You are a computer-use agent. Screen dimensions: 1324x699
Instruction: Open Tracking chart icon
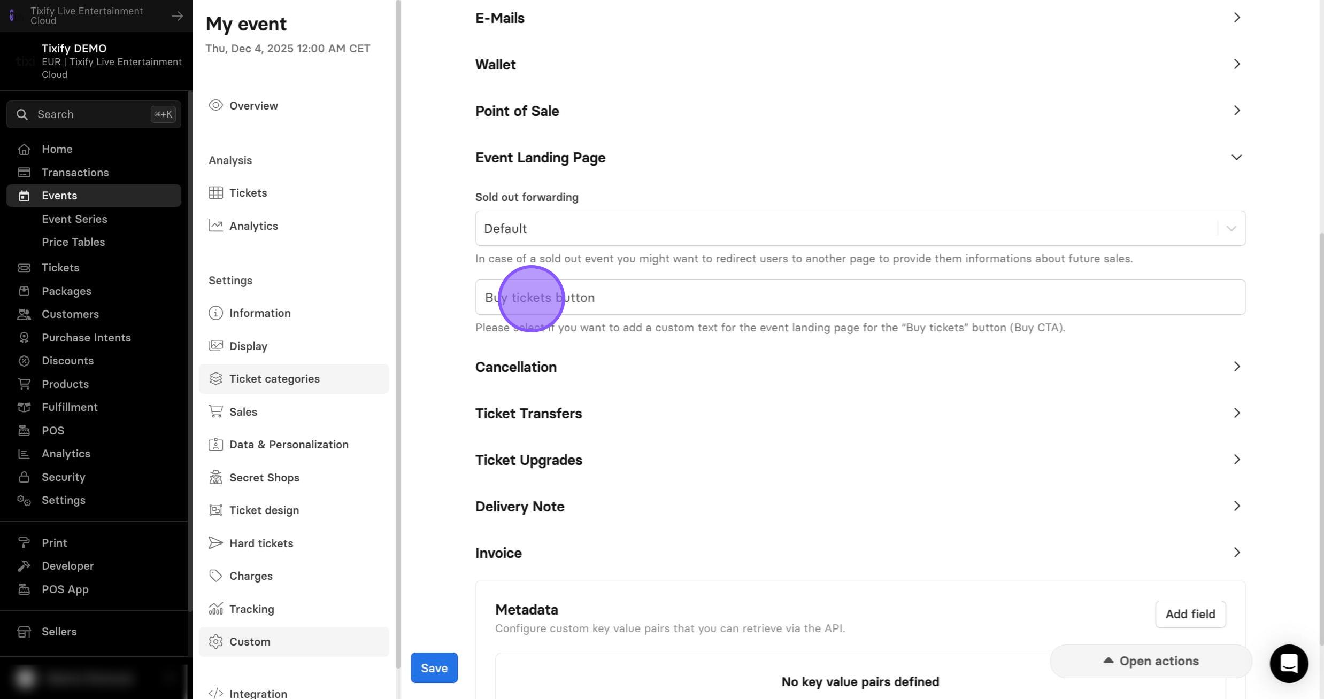(215, 609)
